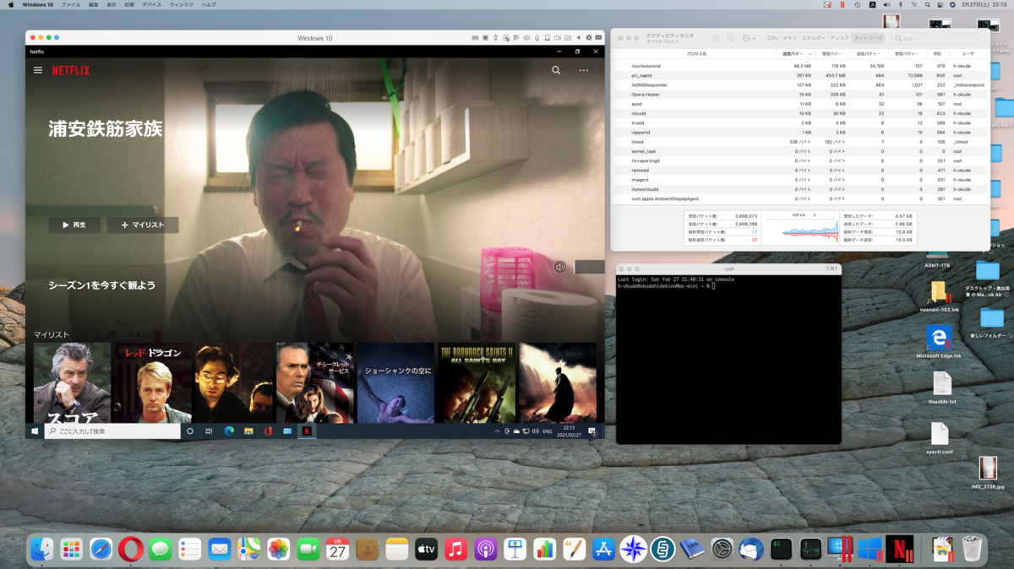Click the Cortana circle in the Windows taskbar
The image size is (1014, 569).
click(190, 431)
